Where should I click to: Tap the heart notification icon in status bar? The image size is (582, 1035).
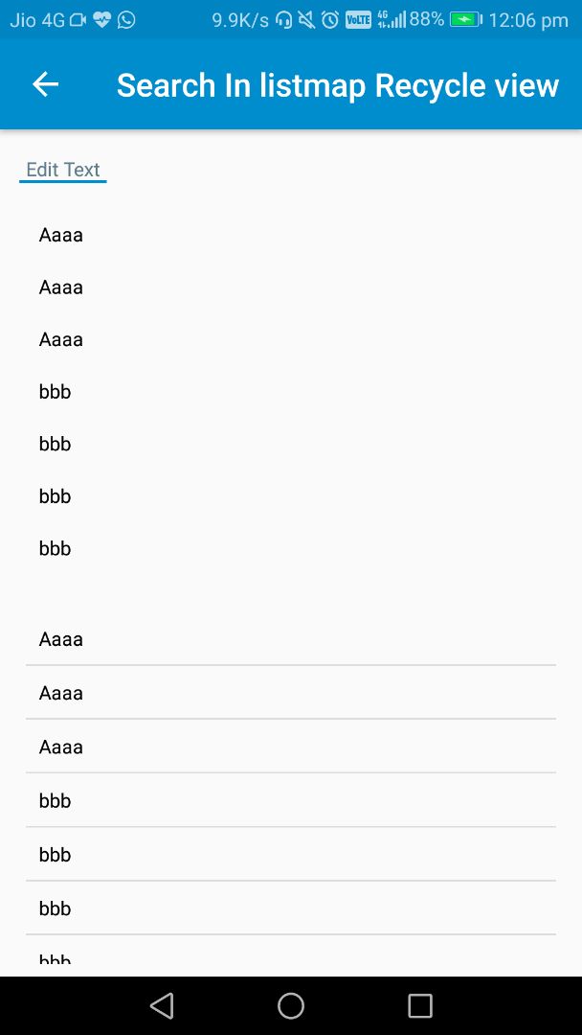(102, 19)
